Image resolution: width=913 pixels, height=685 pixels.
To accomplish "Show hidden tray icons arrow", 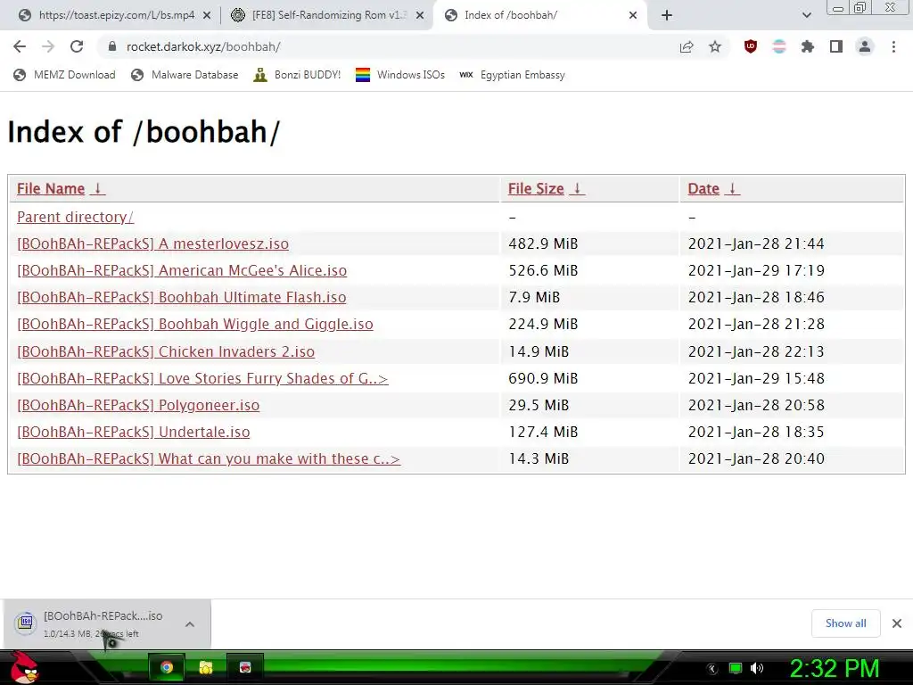I will pos(711,669).
